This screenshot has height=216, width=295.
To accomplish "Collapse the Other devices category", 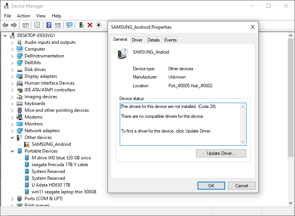I will click(12, 138).
